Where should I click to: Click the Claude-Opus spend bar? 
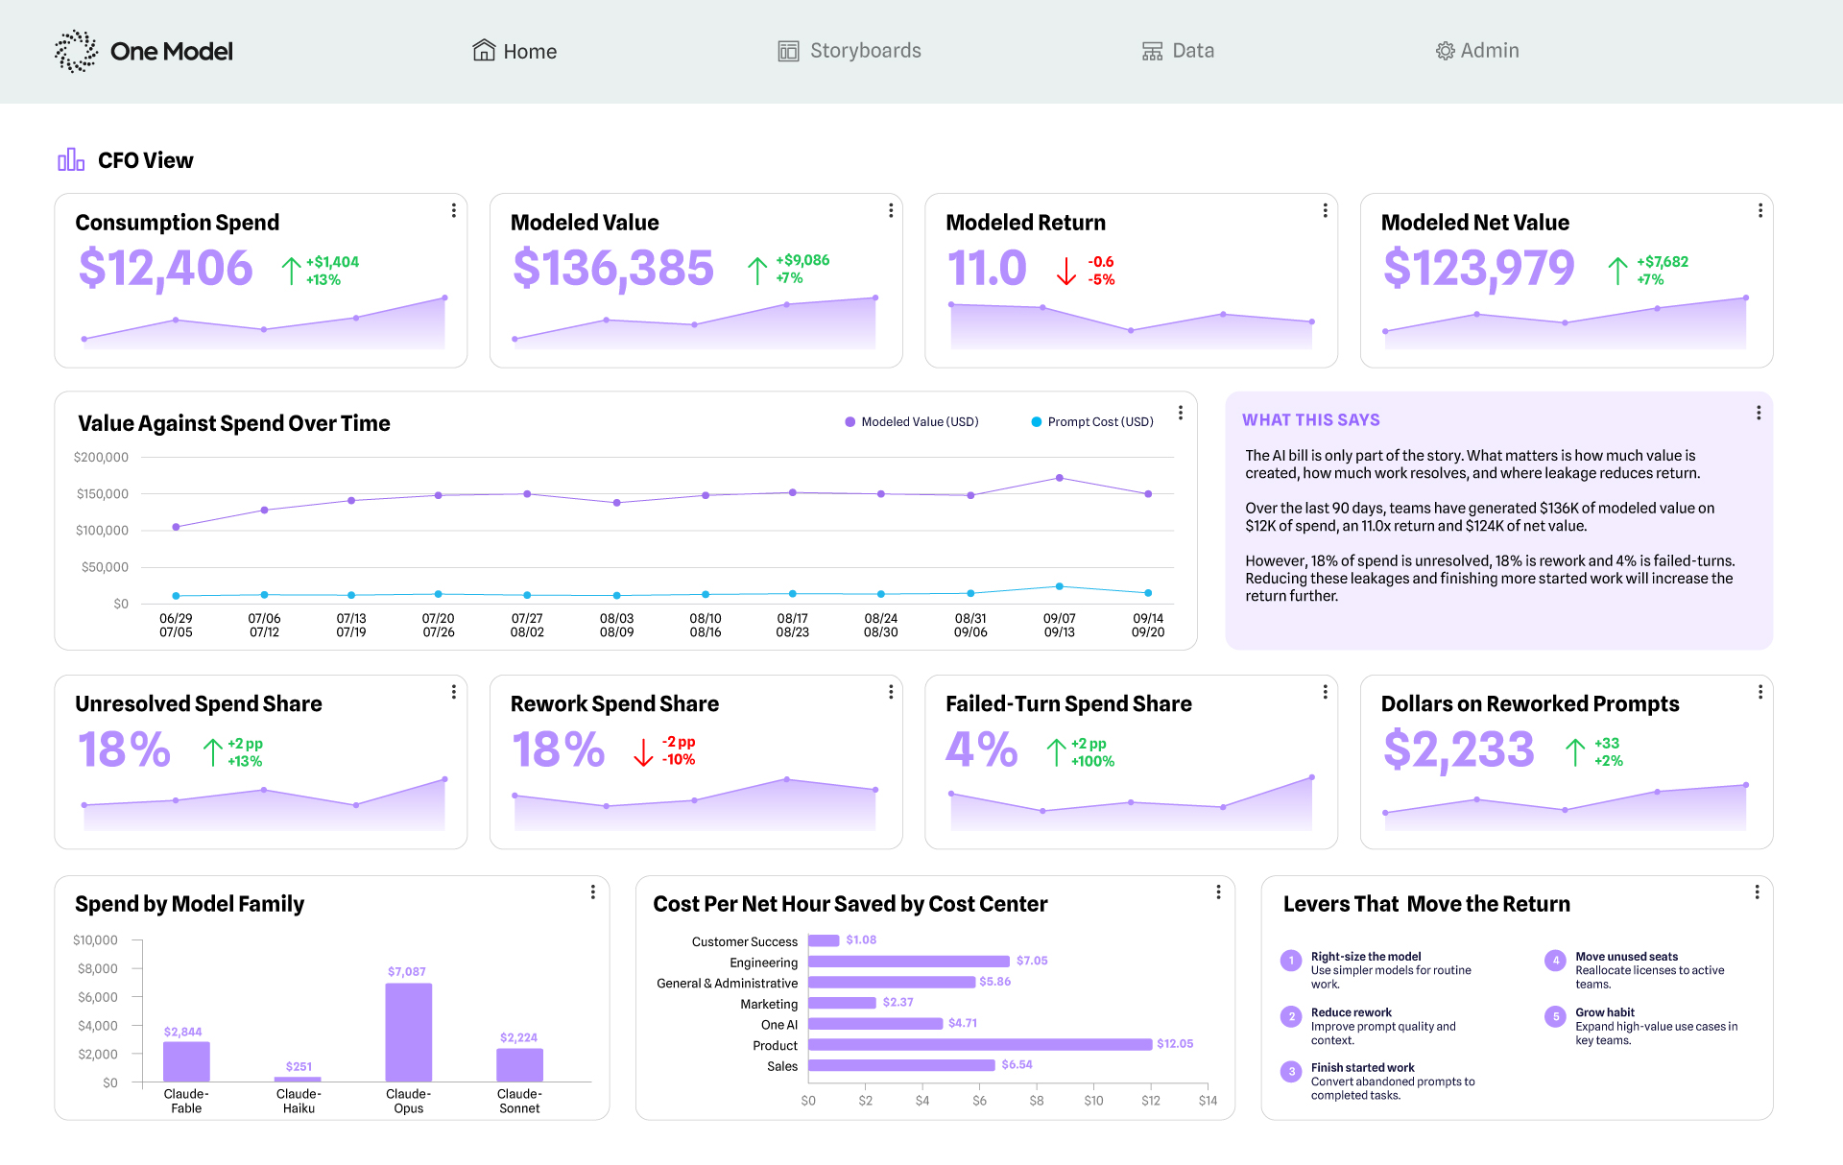409,1033
